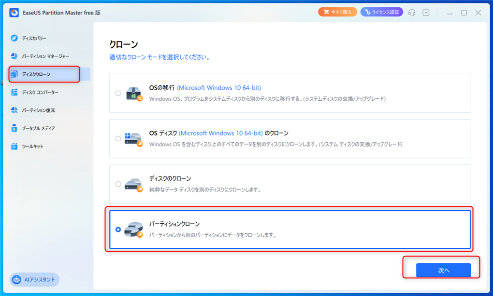Click the disk clone sidebar icon
The height and width of the screenshot is (296, 493).
pyautogui.click(x=14, y=74)
